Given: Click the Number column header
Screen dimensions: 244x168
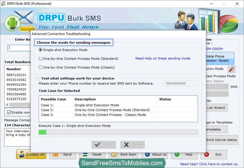Looking at the screenshot, I should (x=14, y=69).
